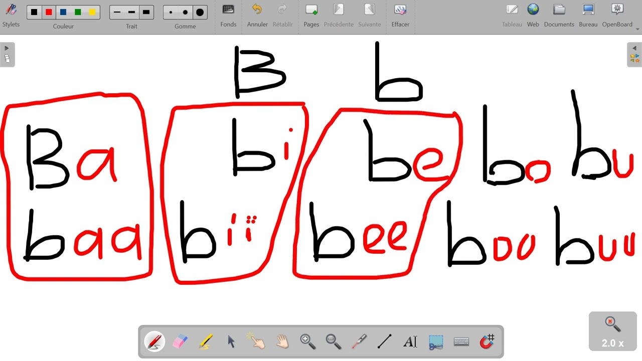The image size is (642, 361).
Task: Select the capture part of screen tool
Action: tap(435, 342)
